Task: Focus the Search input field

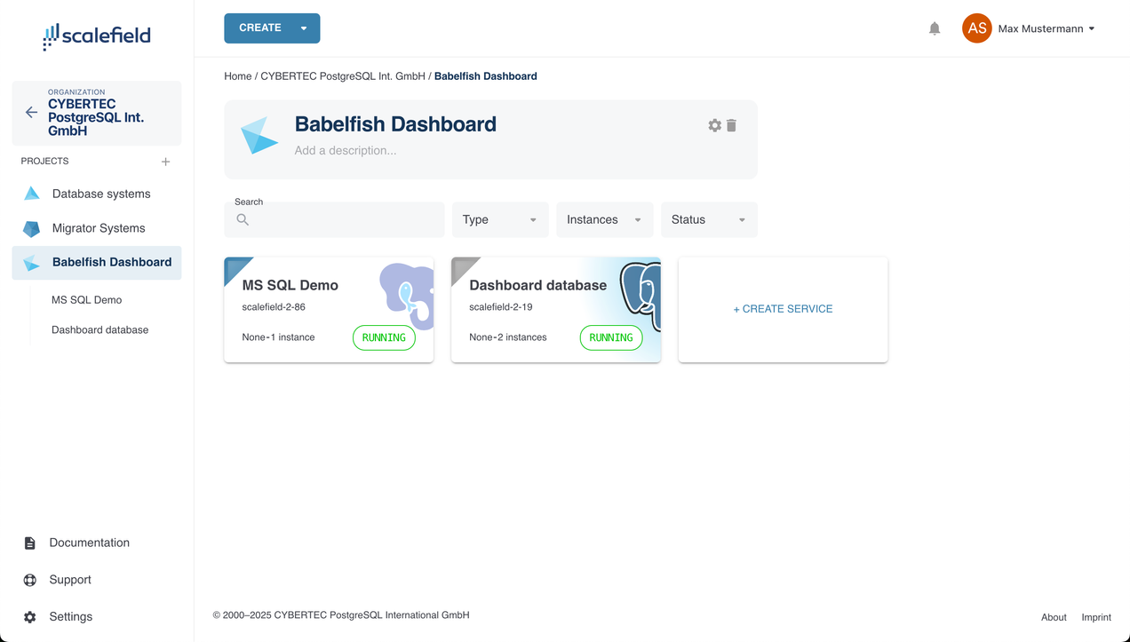Action: pos(342,220)
